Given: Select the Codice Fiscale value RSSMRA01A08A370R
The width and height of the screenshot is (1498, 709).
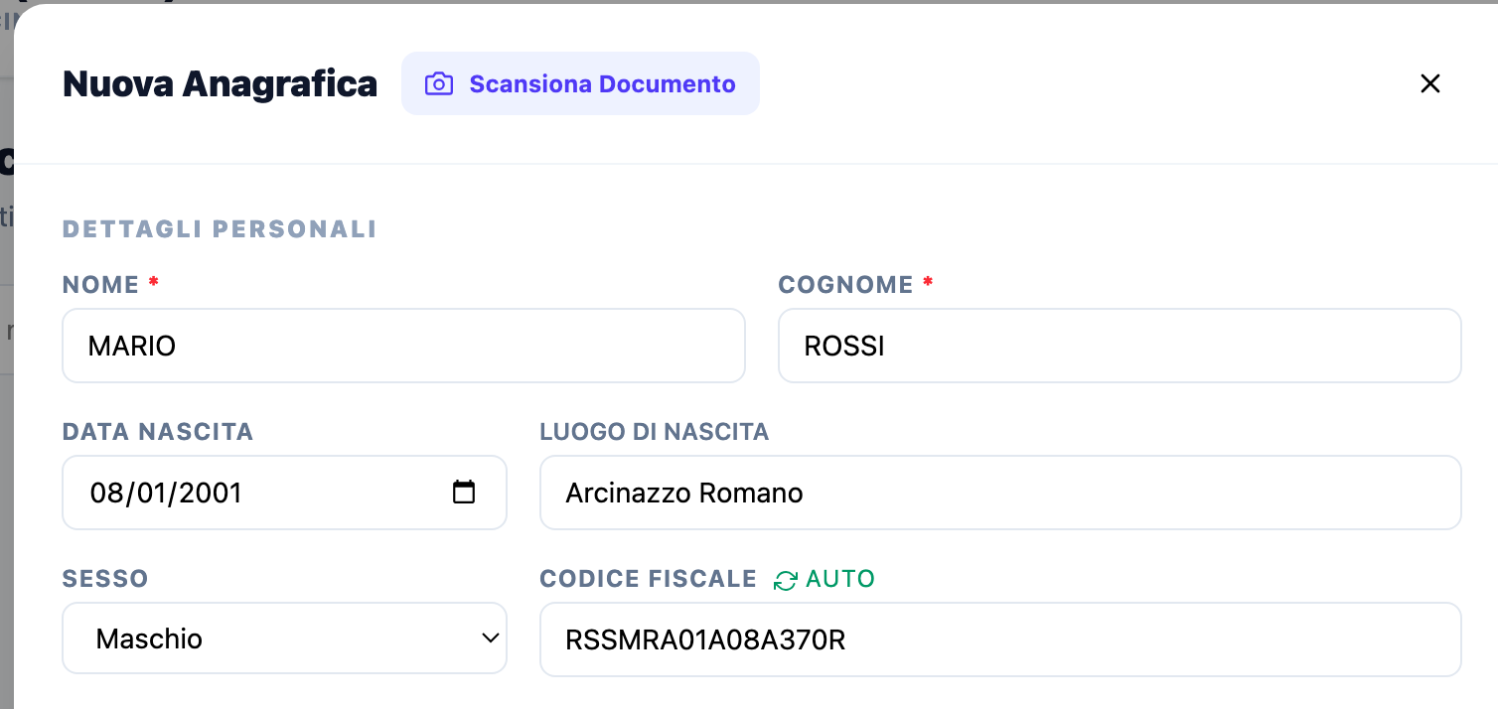Looking at the screenshot, I should coord(1000,638).
